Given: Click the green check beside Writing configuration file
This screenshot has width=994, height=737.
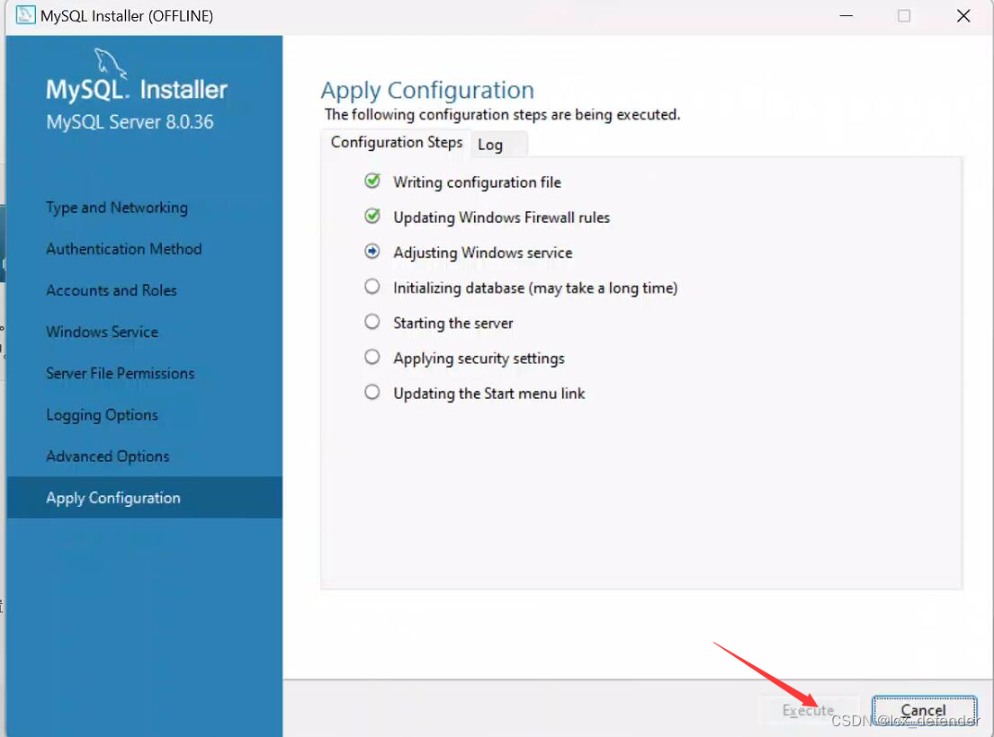Looking at the screenshot, I should coord(372,181).
